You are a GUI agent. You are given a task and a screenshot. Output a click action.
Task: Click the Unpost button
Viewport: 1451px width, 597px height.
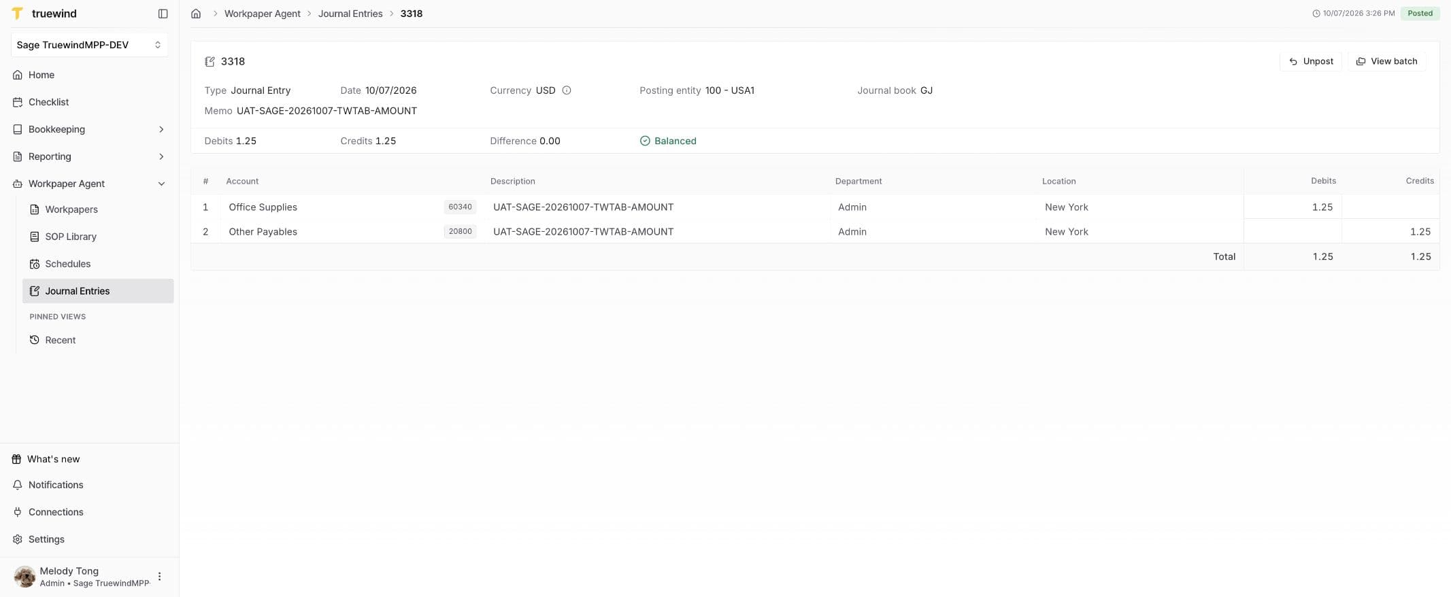[1311, 61]
